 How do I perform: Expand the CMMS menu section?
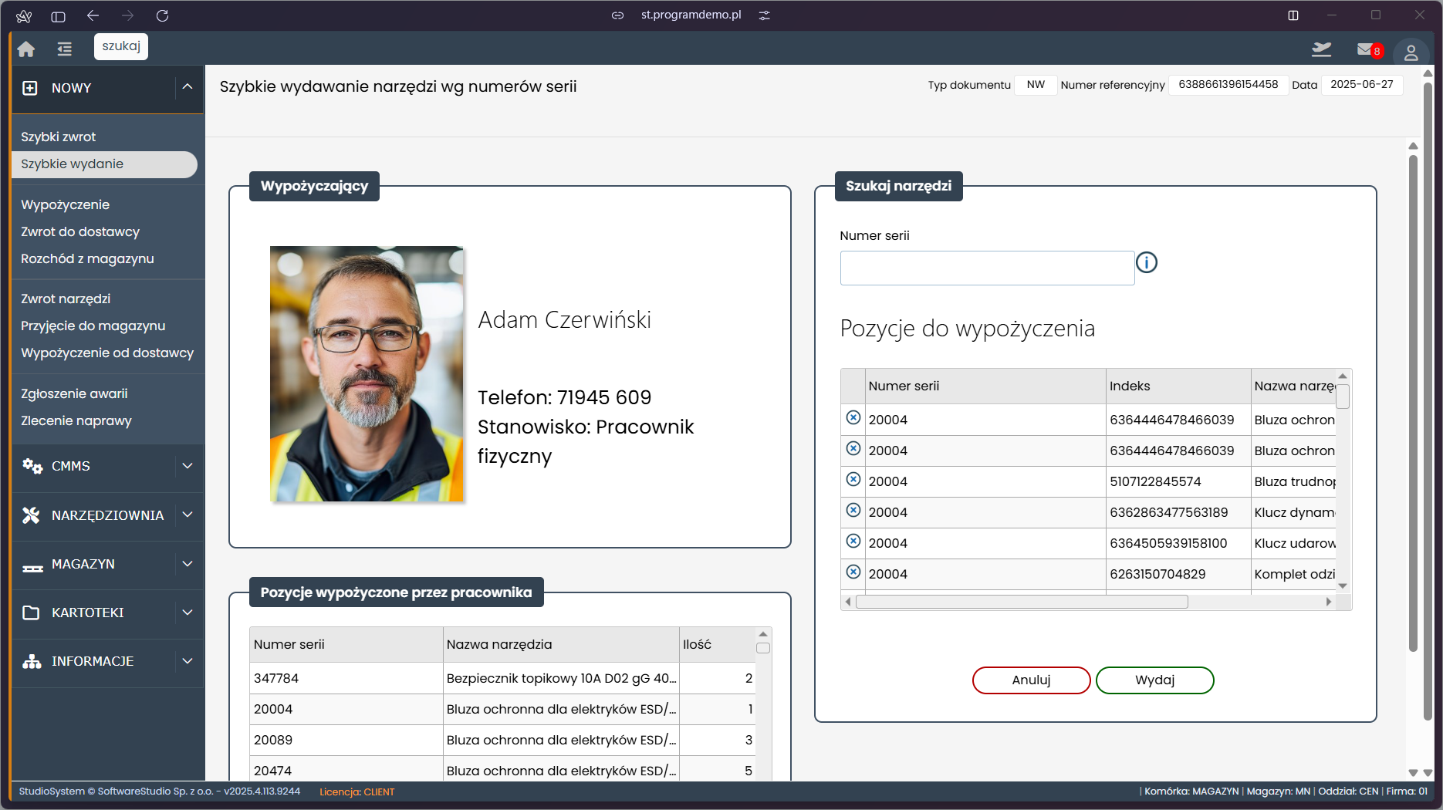tap(107, 467)
